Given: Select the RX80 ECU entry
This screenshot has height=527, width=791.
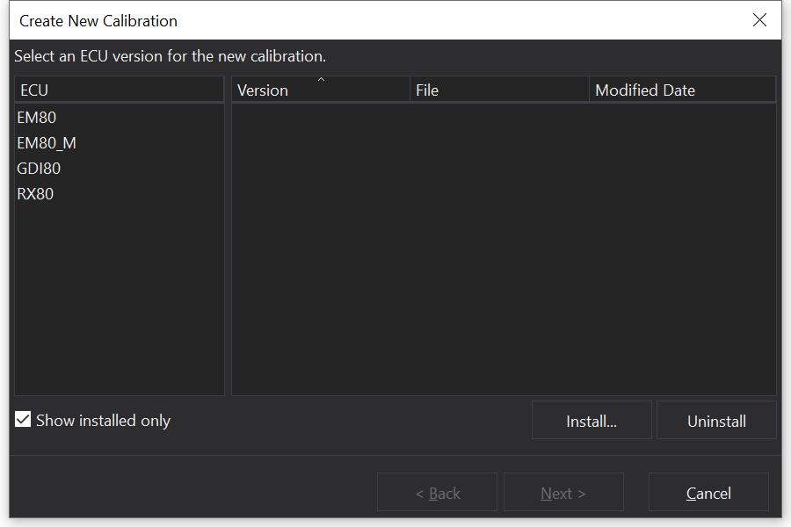Looking at the screenshot, I should click(35, 194).
